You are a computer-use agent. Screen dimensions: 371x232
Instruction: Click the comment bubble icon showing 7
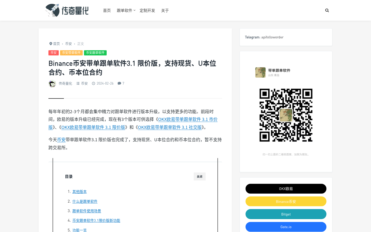click(x=119, y=83)
